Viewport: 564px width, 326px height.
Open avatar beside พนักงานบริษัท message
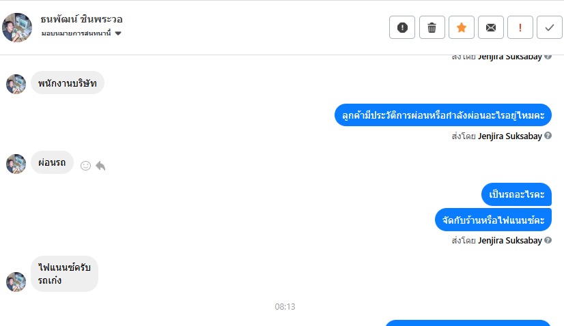[x=16, y=84]
